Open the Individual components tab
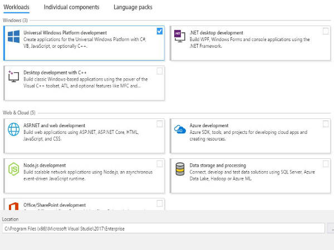The image size is (334, 250). (x=71, y=7)
